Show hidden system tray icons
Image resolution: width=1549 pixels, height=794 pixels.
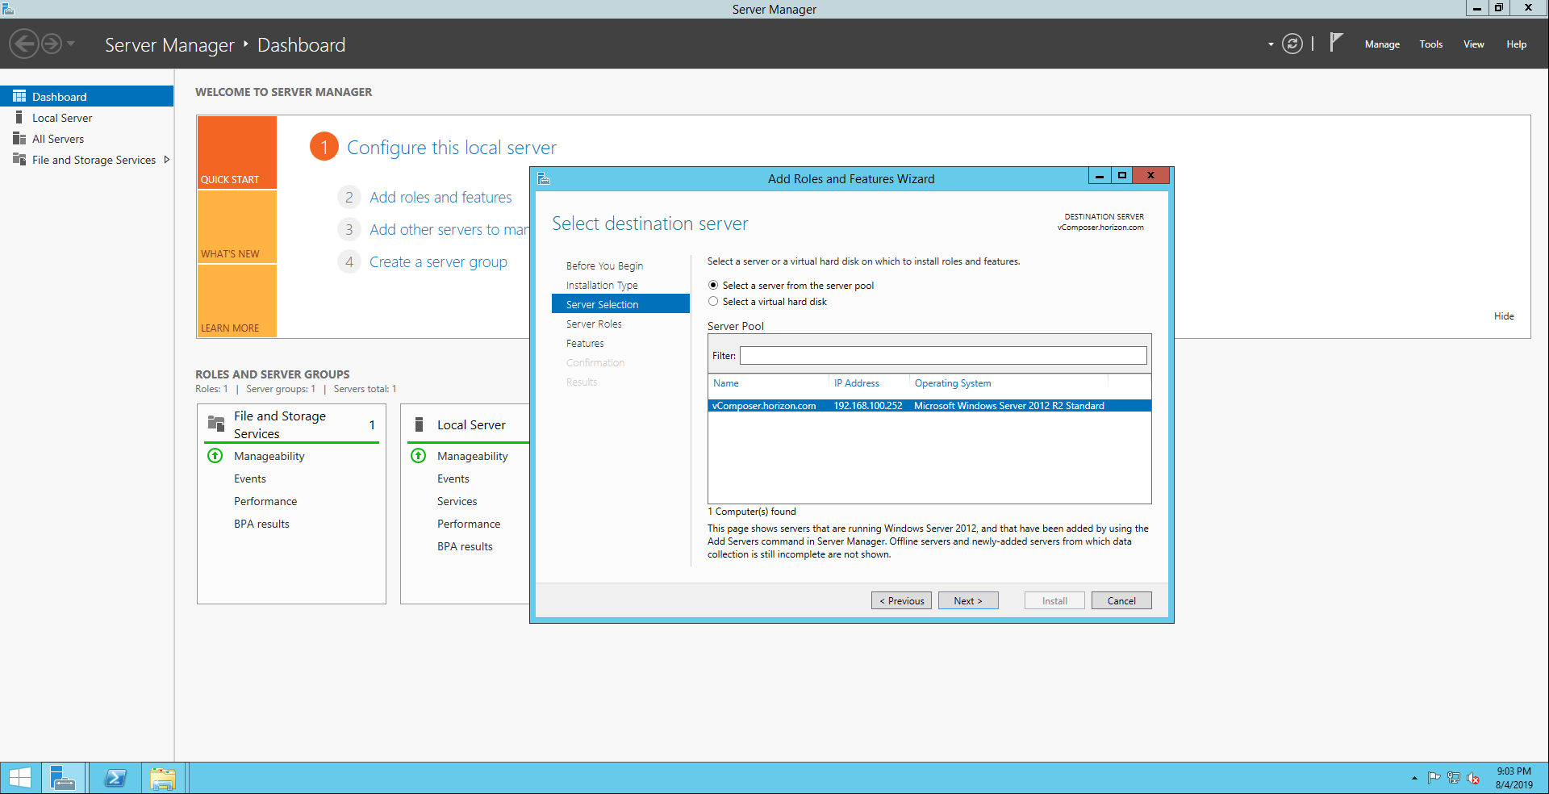click(x=1414, y=779)
